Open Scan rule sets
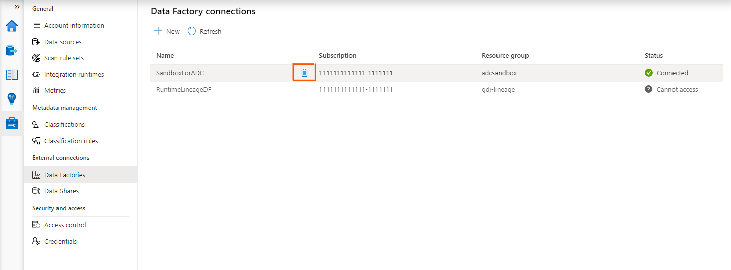Screen dimensions: 731x270 [x=64, y=58]
